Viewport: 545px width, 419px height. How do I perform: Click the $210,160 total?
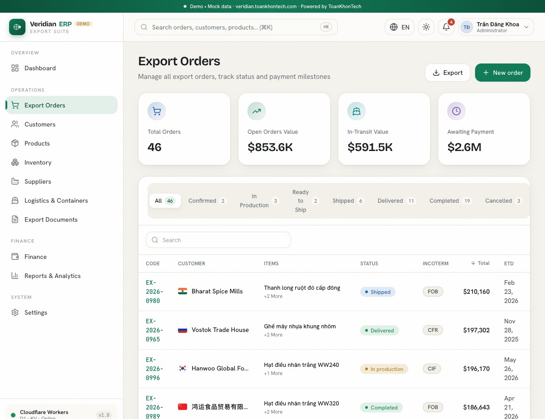point(476,292)
